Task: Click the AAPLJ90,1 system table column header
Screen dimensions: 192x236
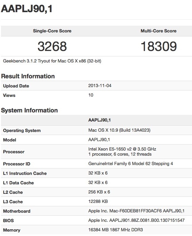Action: tap(100, 120)
